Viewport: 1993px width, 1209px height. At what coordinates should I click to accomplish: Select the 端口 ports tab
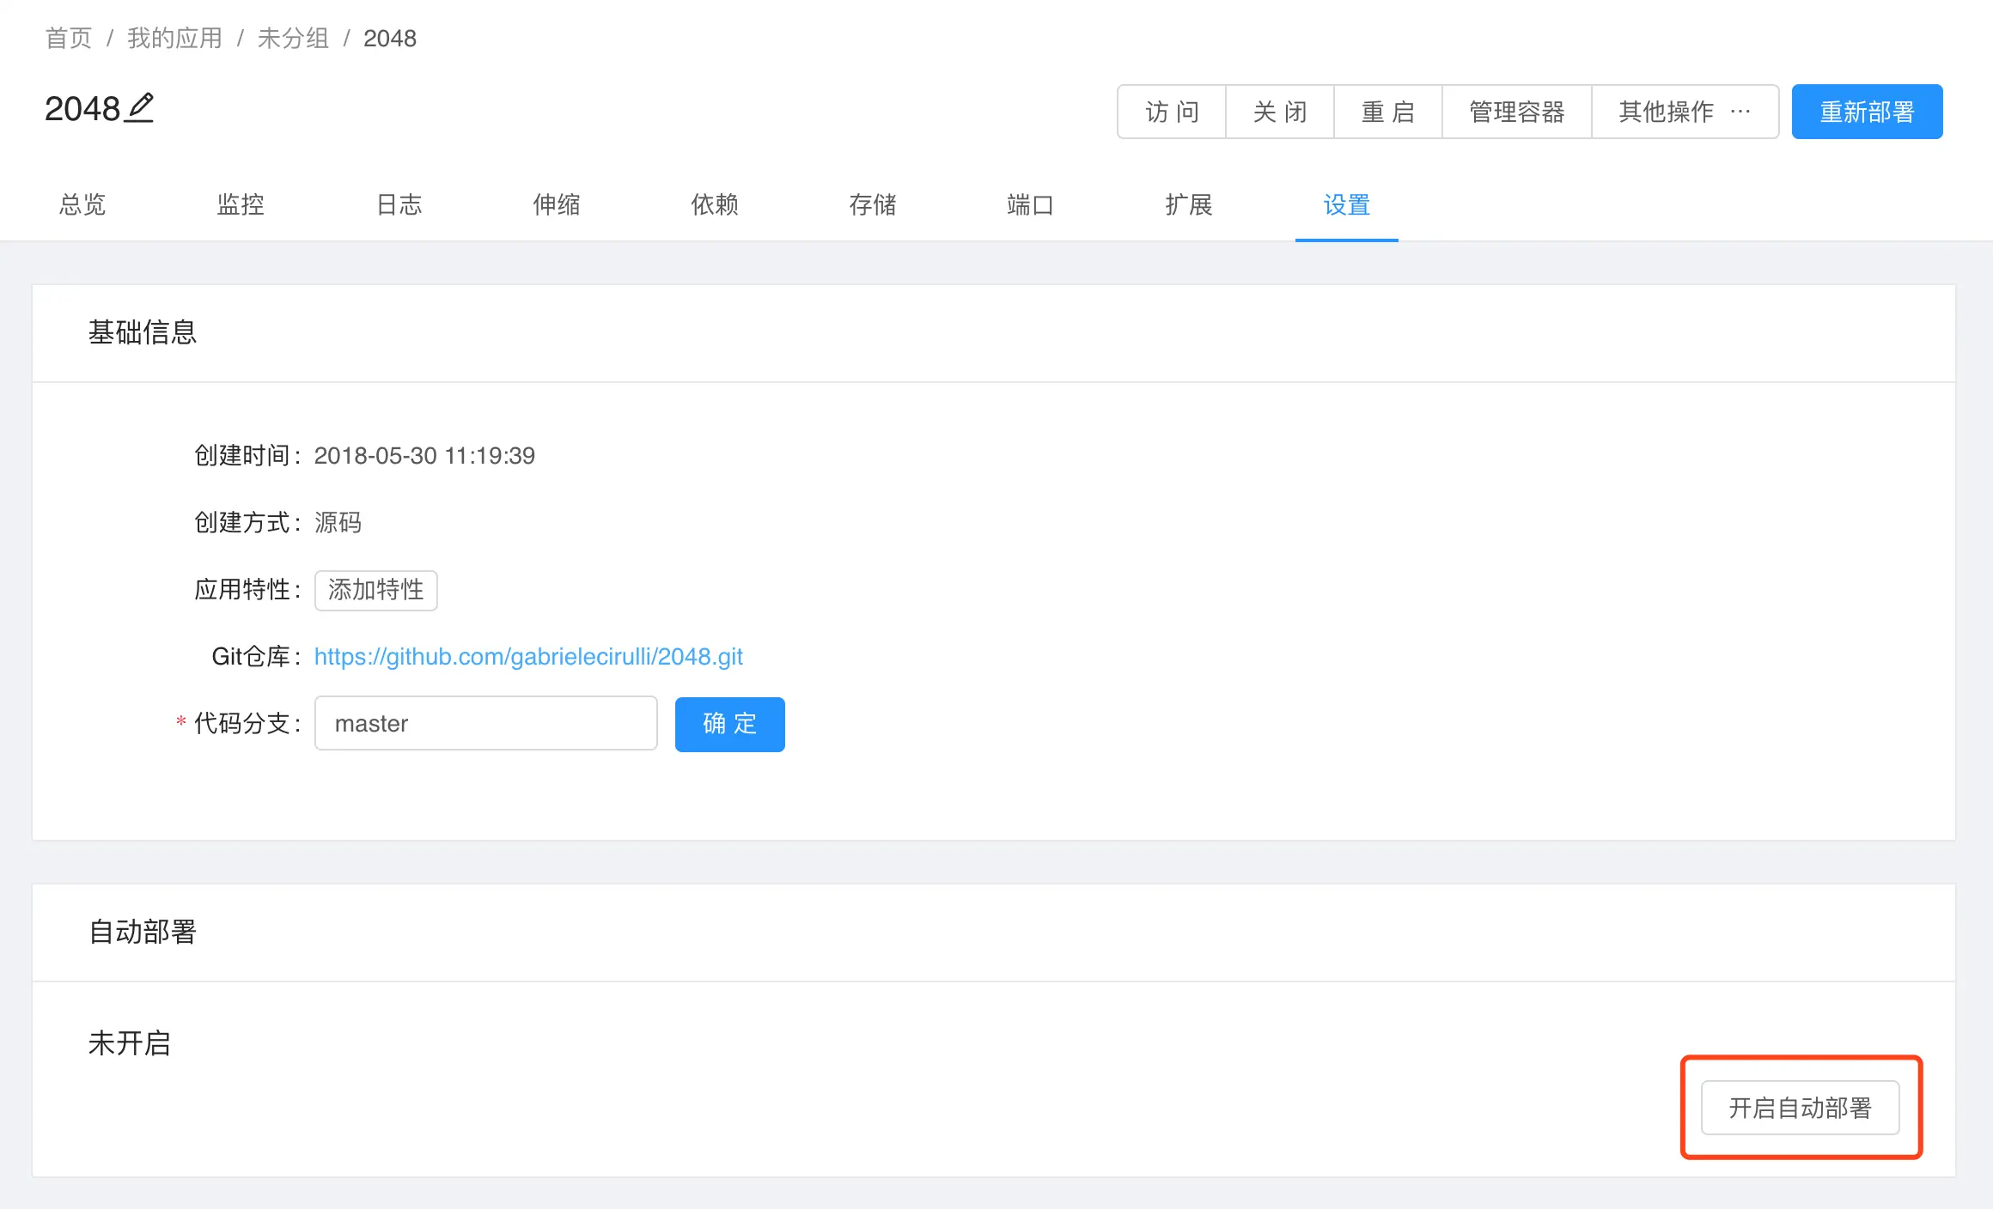pos(1030,204)
